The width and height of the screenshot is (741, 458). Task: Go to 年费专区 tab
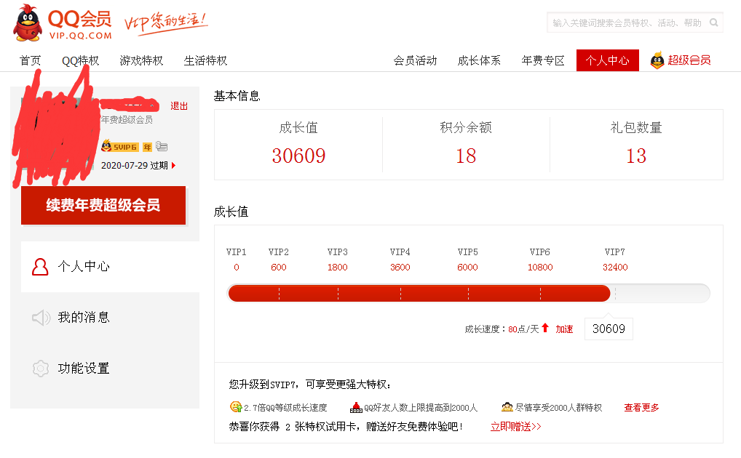[543, 60]
